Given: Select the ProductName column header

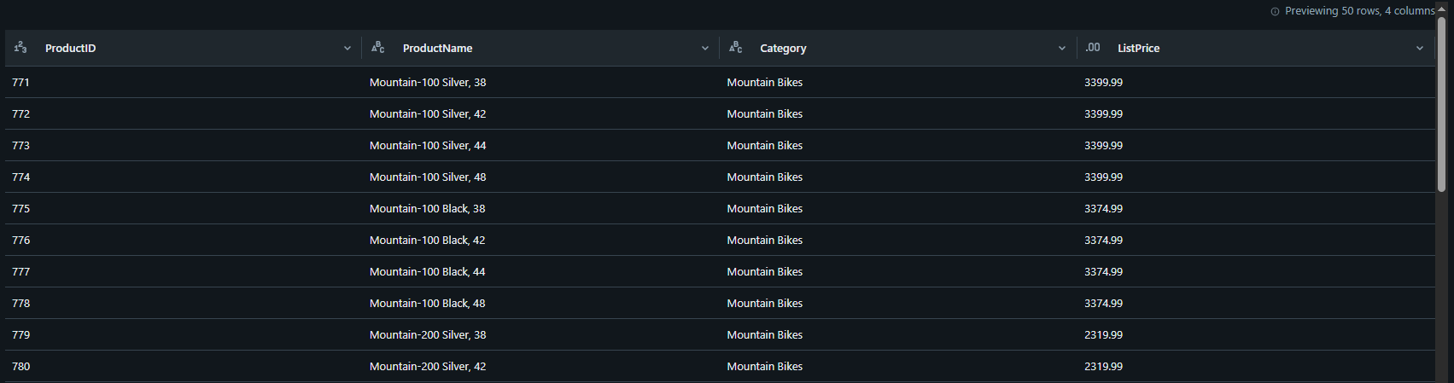Looking at the screenshot, I should click(x=540, y=48).
